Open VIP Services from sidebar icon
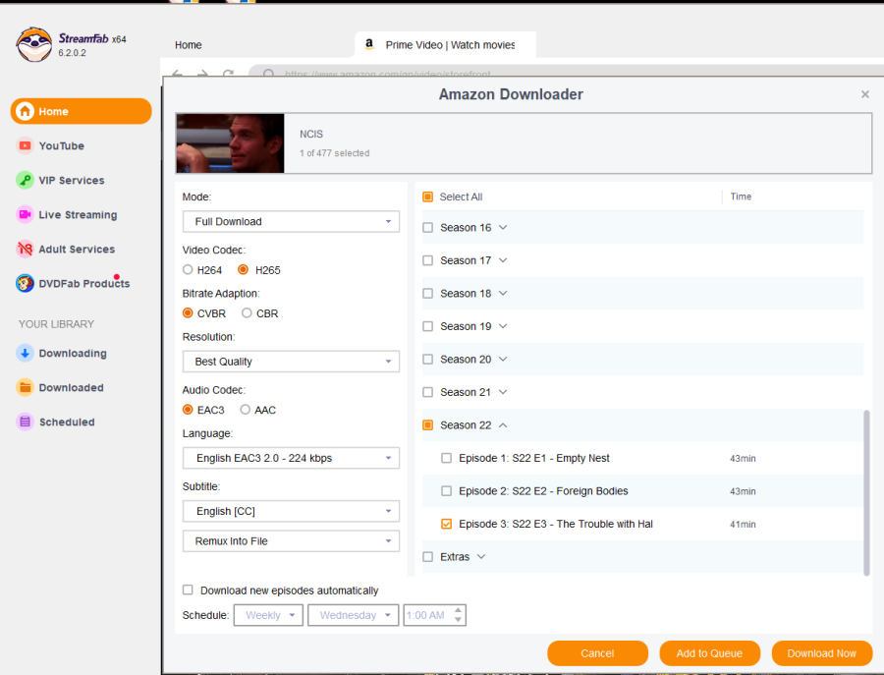The width and height of the screenshot is (884, 675). tap(25, 181)
